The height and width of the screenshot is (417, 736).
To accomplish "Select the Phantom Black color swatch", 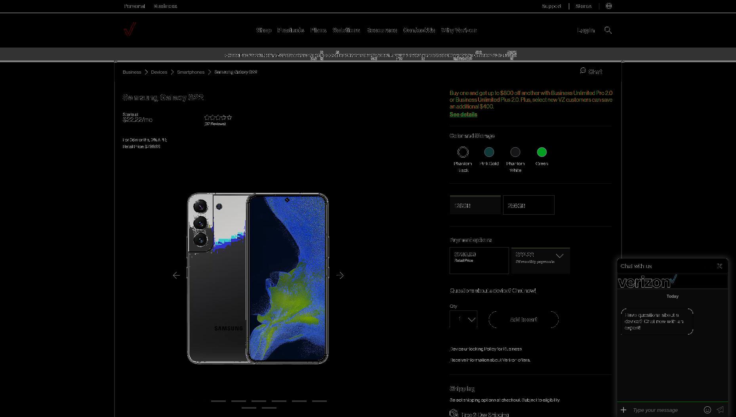I will click(463, 152).
